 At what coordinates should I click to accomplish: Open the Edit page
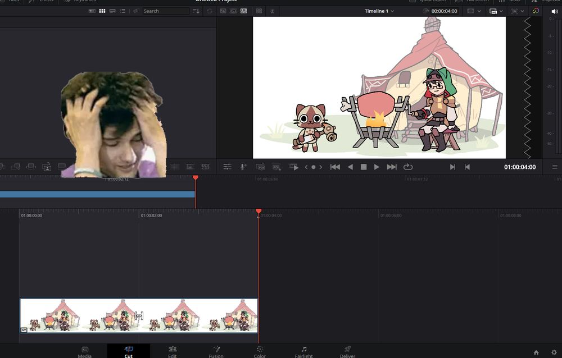pos(173,352)
